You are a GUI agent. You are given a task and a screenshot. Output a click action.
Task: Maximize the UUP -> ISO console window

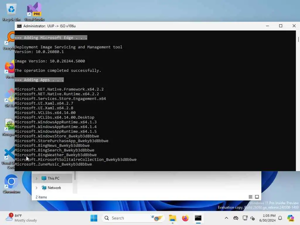[280, 26]
